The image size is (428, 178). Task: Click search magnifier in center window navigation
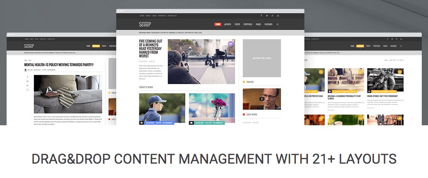click(x=278, y=24)
